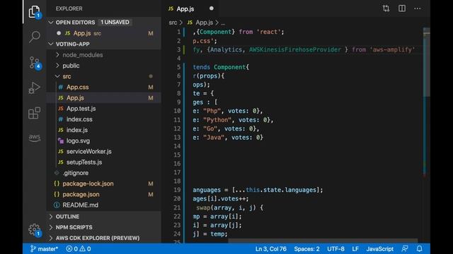The image size is (453, 254).
Task: Open the Manage gear menu
Action: (35, 230)
